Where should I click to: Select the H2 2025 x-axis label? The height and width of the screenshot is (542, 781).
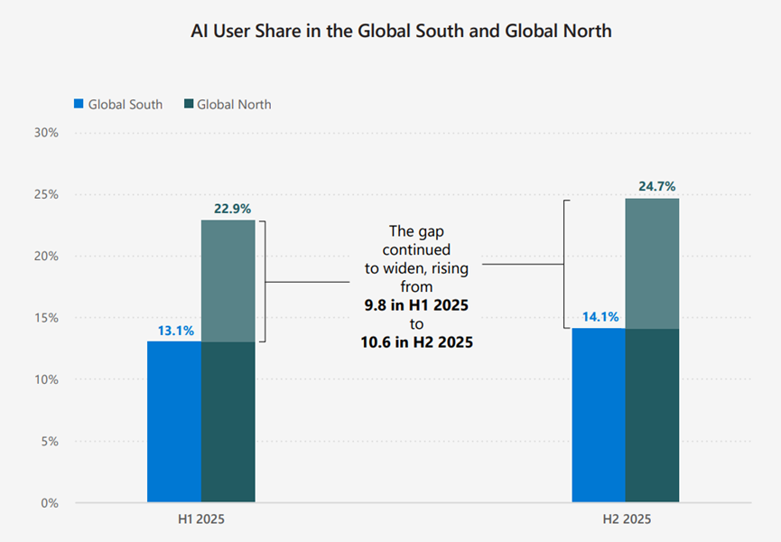click(626, 520)
